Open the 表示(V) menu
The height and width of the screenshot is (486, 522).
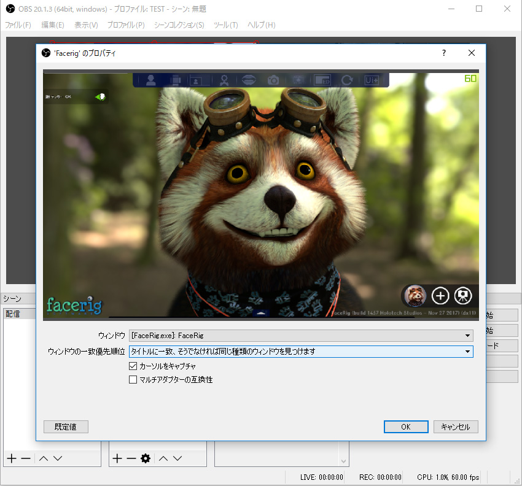point(86,25)
